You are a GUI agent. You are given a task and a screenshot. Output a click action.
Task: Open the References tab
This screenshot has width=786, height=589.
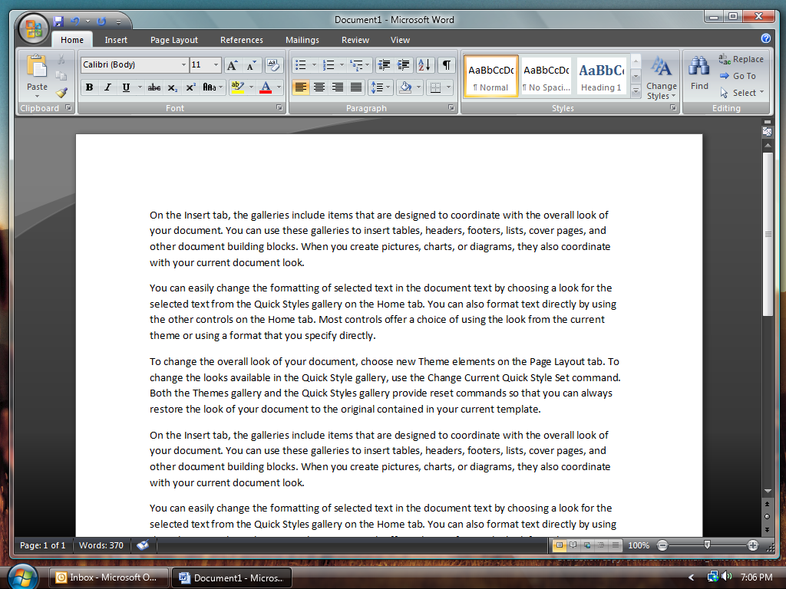242,40
